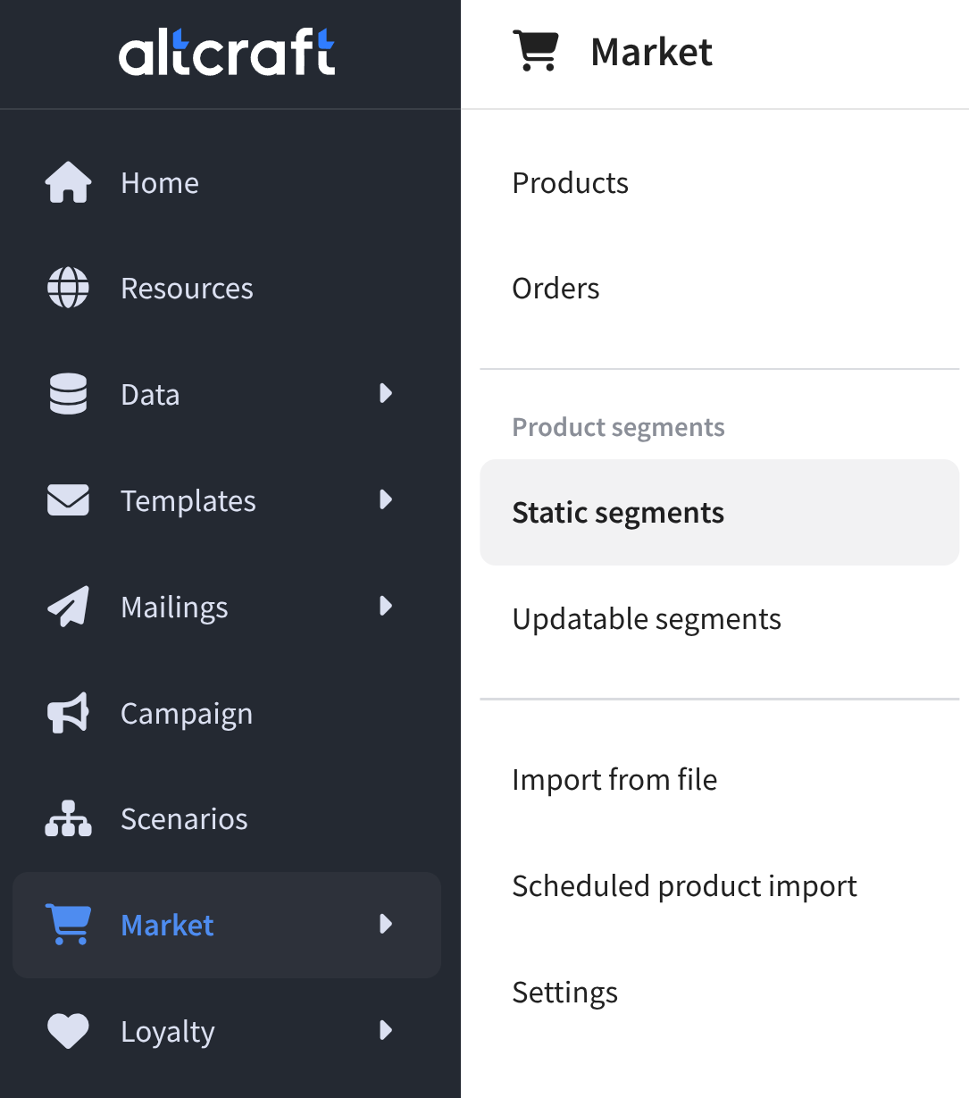
Task: Click the Mailings paper plane icon
Action: click(69, 607)
